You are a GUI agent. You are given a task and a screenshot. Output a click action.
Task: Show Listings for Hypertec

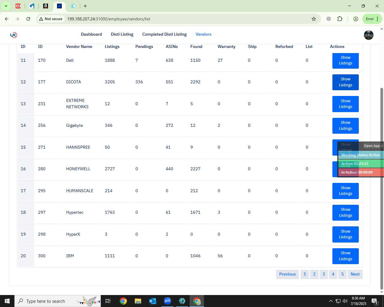click(x=346, y=213)
